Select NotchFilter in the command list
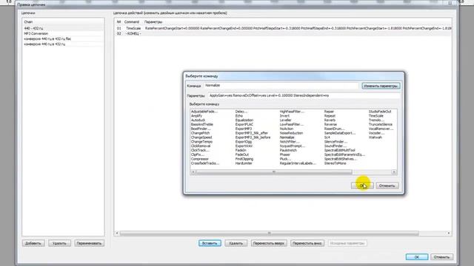 290,142
